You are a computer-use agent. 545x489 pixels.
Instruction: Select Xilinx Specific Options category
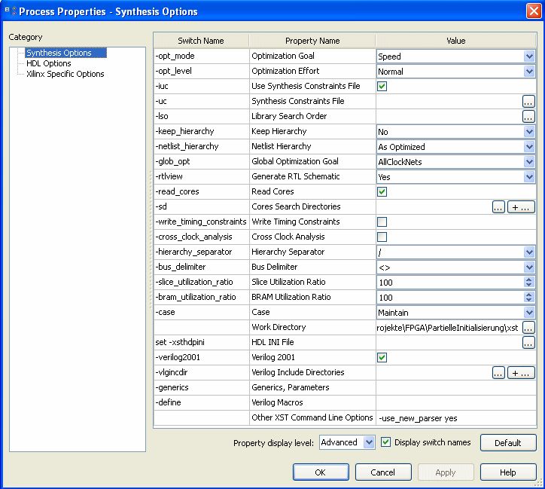(65, 74)
